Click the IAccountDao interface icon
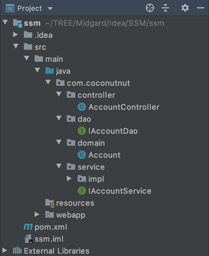The width and height of the screenshot is (209, 256). 81,131
